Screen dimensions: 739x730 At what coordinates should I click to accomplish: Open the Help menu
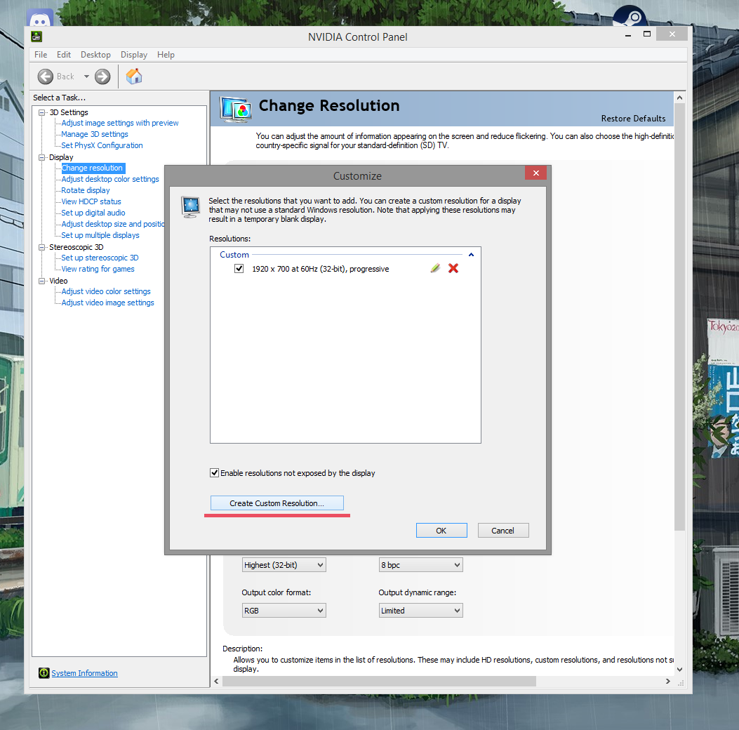[x=166, y=55]
